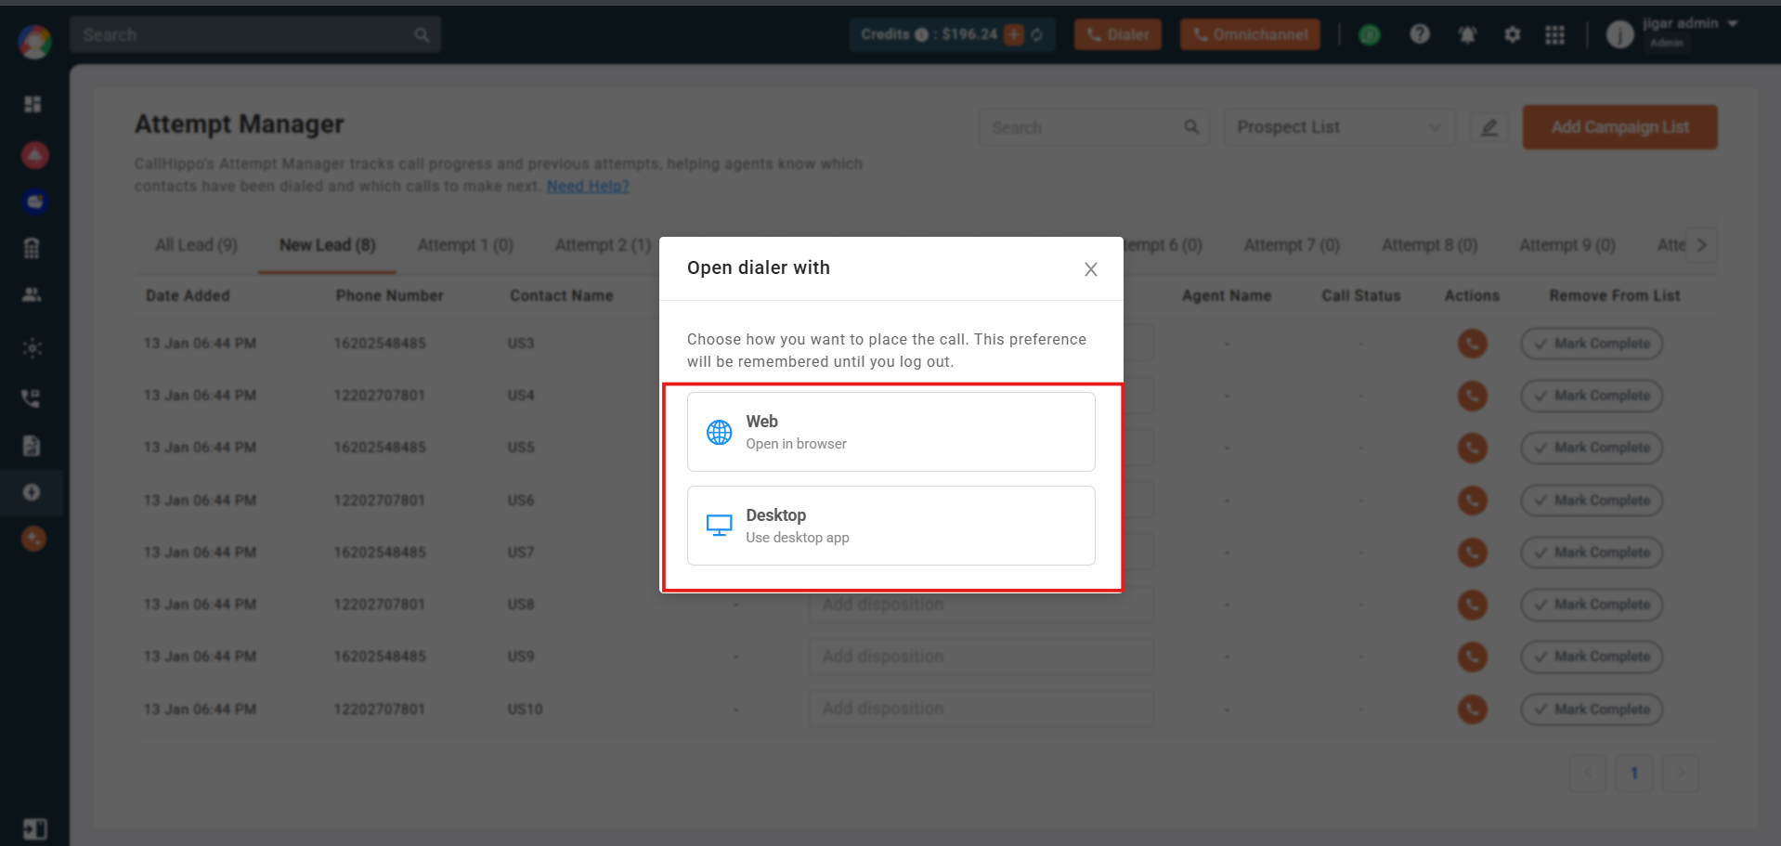This screenshot has width=1781, height=846.
Task: Click the magnifier icon in top search
Action: point(422,35)
